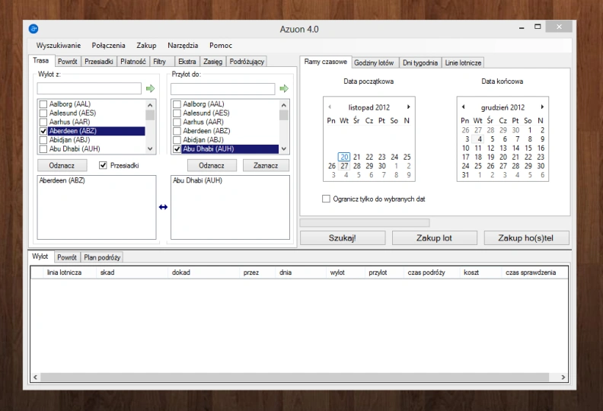Viewport: 603px width, 411px height.
Task: Click the Przylot do search field
Action: click(223, 89)
